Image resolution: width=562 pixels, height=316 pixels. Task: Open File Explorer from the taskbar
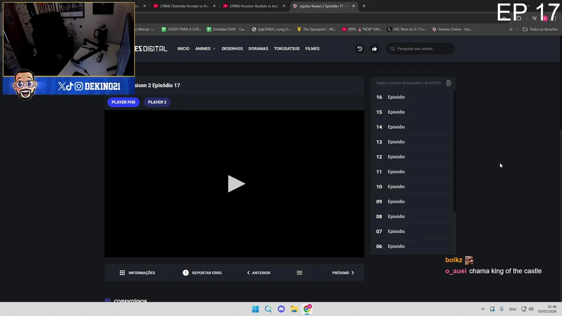click(294, 309)
